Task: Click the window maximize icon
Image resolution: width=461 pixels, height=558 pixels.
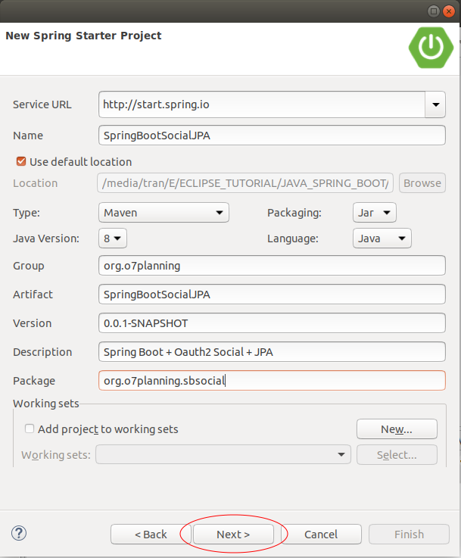Action: pyautogui.click(x=433, y=11)
